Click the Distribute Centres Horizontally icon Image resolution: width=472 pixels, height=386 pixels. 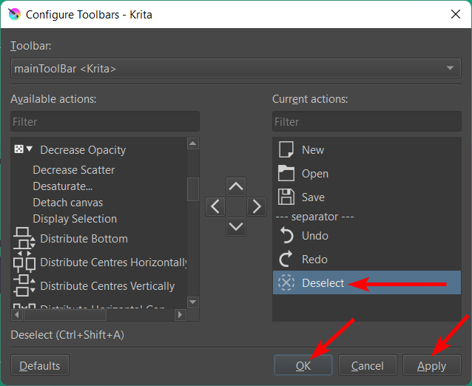(x=24, y=263)
